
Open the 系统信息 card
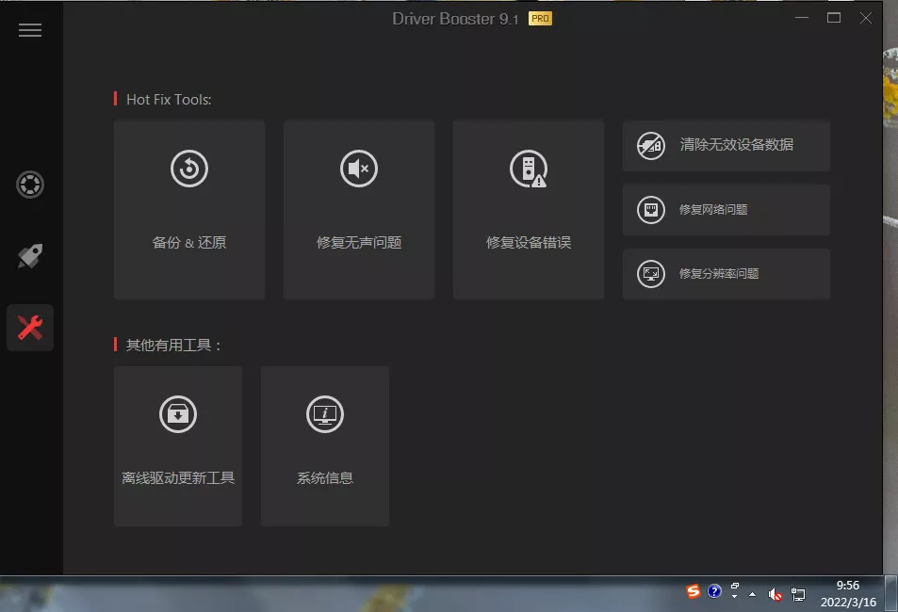click(x=325, y=446)
